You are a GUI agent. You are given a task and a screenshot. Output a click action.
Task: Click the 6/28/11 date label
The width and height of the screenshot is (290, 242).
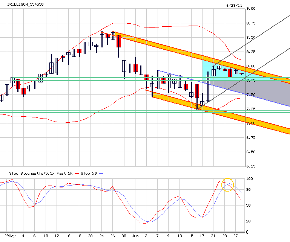[234, 6]
